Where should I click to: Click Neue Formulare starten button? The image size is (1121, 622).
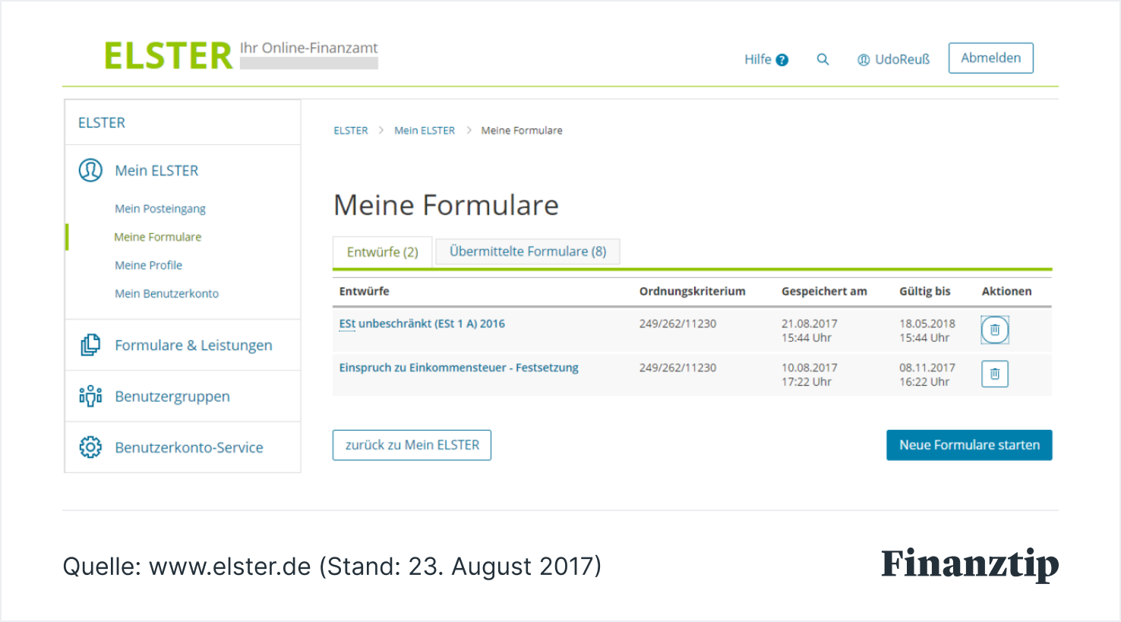pyautogui.click(x=969, y=445)
